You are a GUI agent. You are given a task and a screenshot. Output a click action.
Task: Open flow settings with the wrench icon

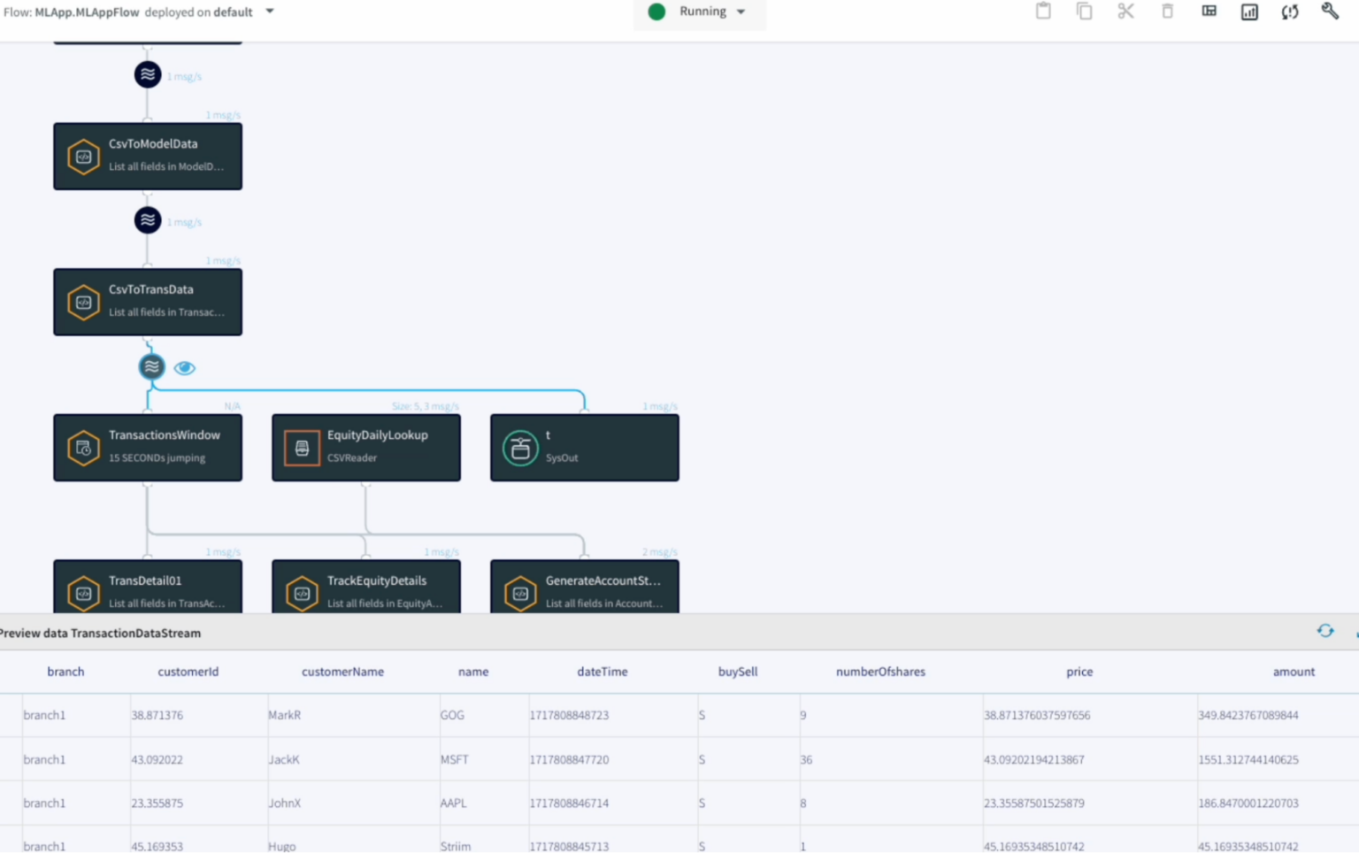[1330, 12]
